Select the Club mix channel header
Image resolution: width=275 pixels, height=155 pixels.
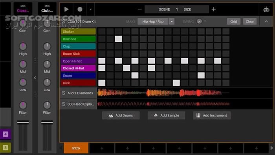pyautogui.click(x=47, y=9)
